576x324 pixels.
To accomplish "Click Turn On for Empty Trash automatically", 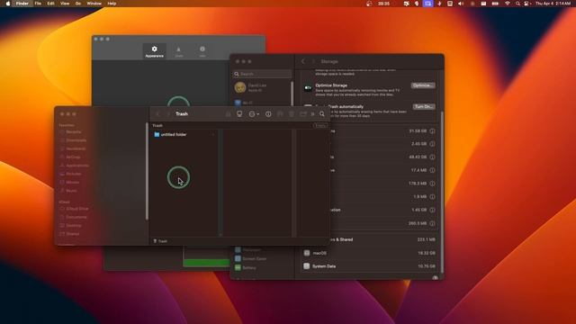I will tap(424, 106).
